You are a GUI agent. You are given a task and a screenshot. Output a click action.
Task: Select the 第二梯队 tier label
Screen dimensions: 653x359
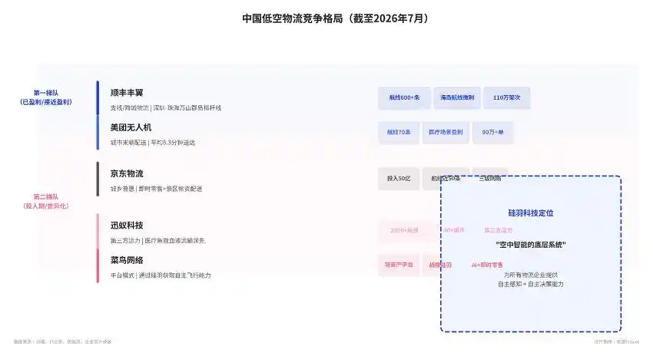pyautogui.click(x=46, y=201)
